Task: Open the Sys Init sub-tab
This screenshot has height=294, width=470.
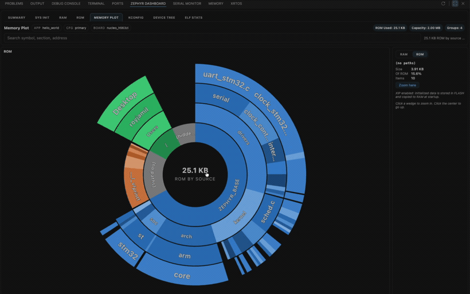Action: 42,18
